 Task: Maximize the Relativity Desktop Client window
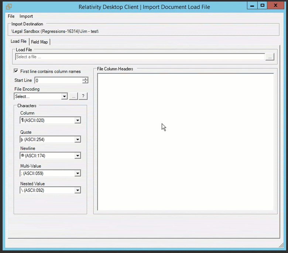(263, 5)
